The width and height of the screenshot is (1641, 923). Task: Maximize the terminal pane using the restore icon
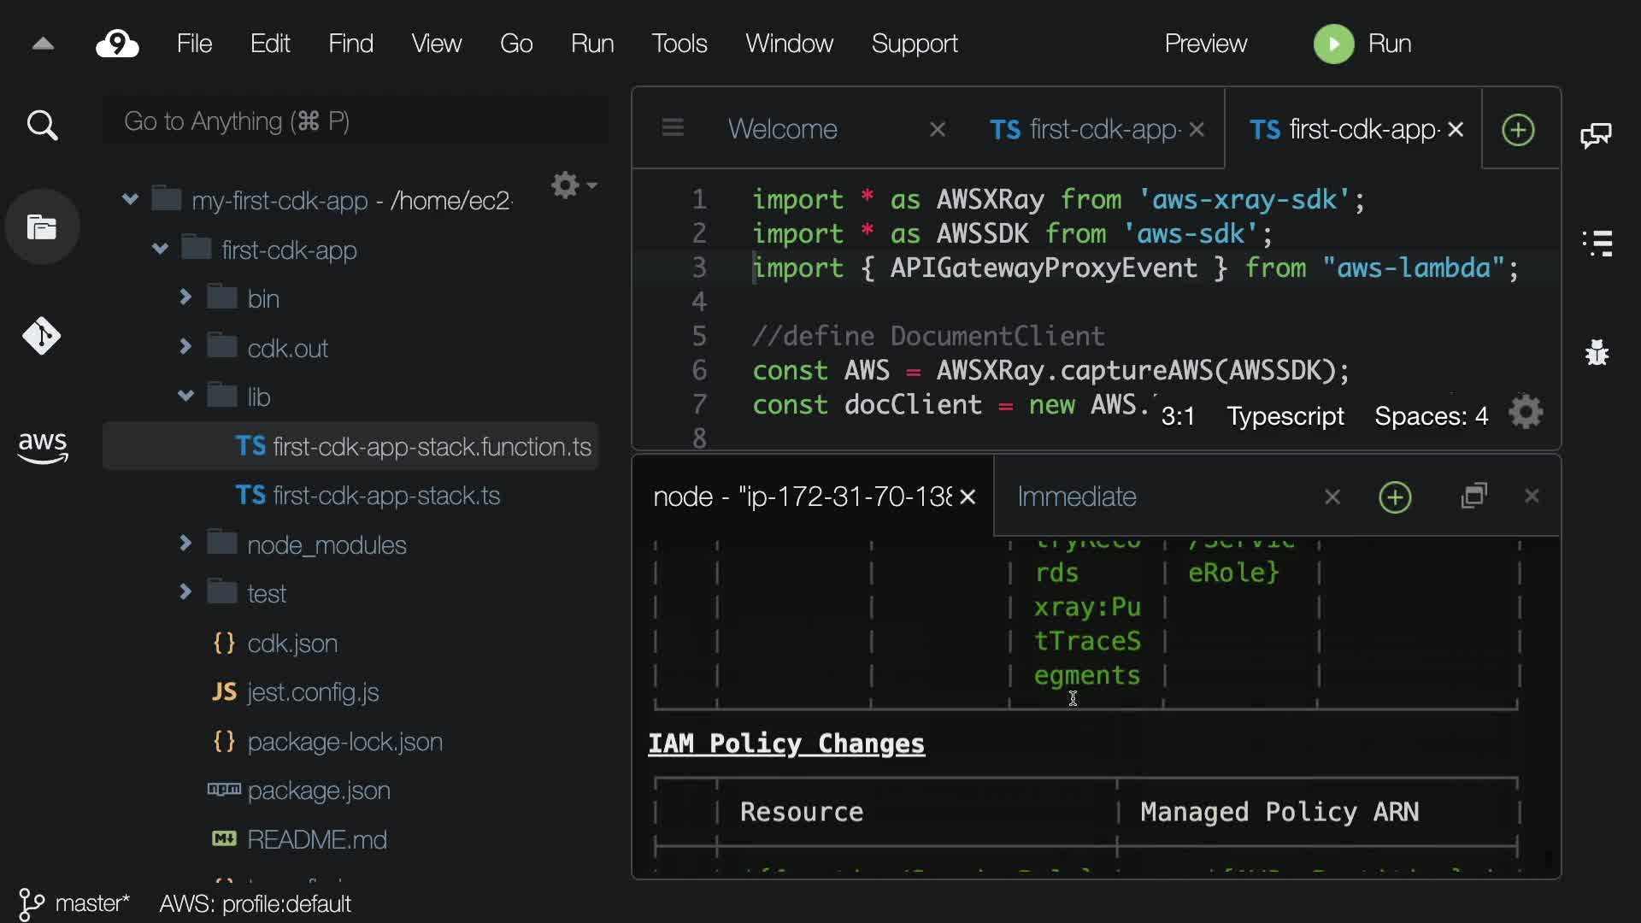[1474, 497]
